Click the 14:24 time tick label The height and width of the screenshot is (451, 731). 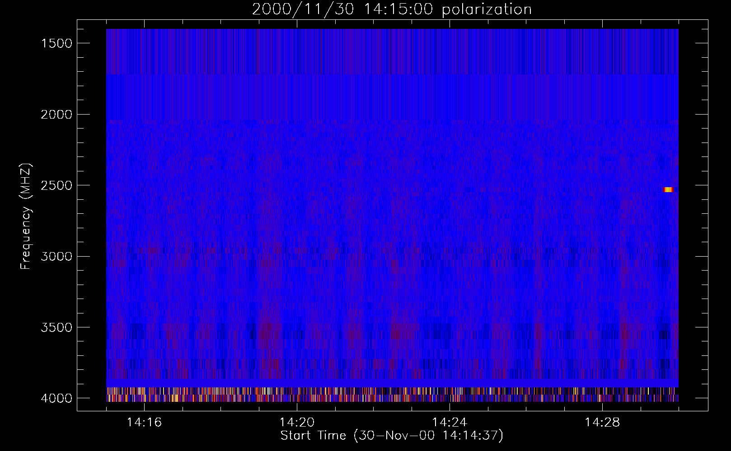pyautogui.click(x=450, y=423)
